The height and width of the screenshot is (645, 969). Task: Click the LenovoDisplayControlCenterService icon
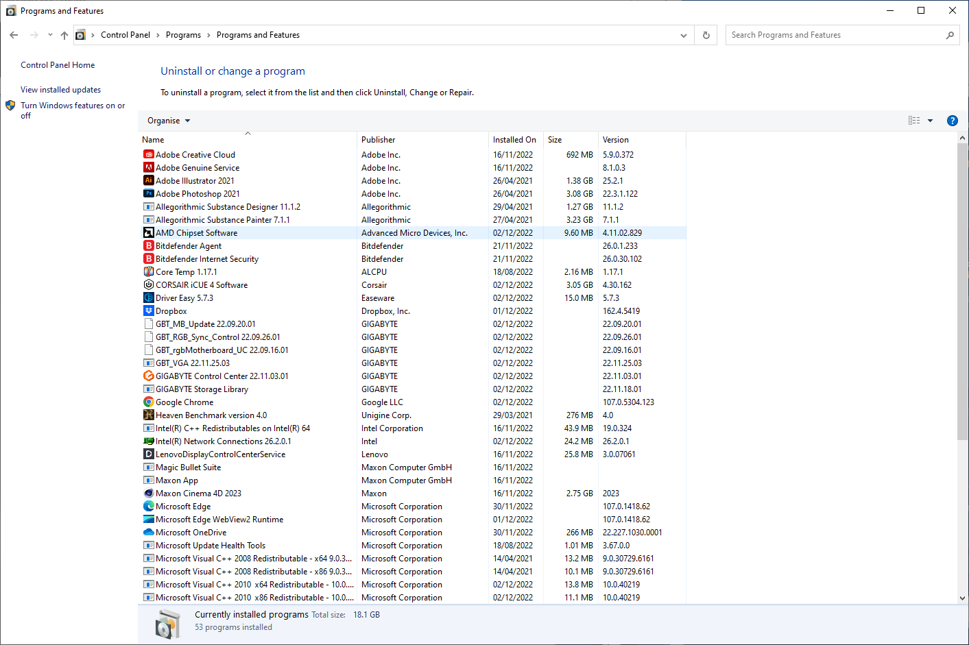149,454
